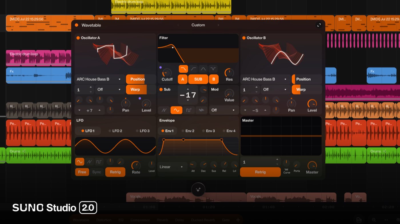Select the green Drums clip on the left
This screenshot has height=224, width=400.
point(38,155)
